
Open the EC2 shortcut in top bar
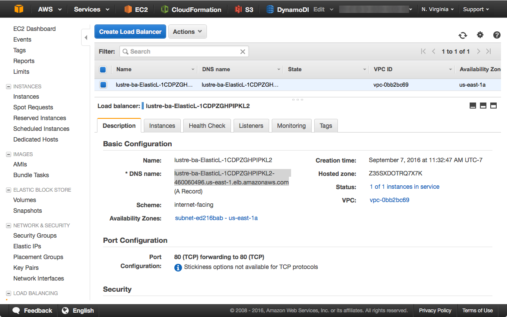pos(136,9)
